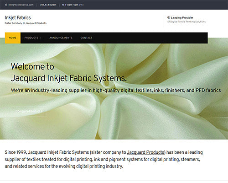Open the Inkjet Fabrics site title
The image size is (228, 183).
pyautogui.click(x=18, y=18)
